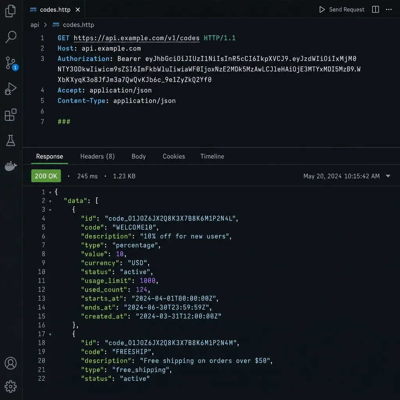Click the id value ending in P2N4M
The height and width of the screenshot is (400, 400).
click(x=171, y=343)
